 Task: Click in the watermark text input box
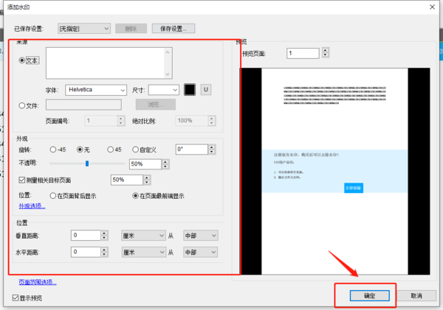(x=109, y=63)
